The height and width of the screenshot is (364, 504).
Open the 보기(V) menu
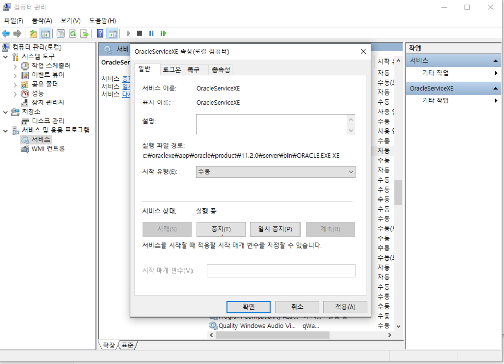coord(70,21)
